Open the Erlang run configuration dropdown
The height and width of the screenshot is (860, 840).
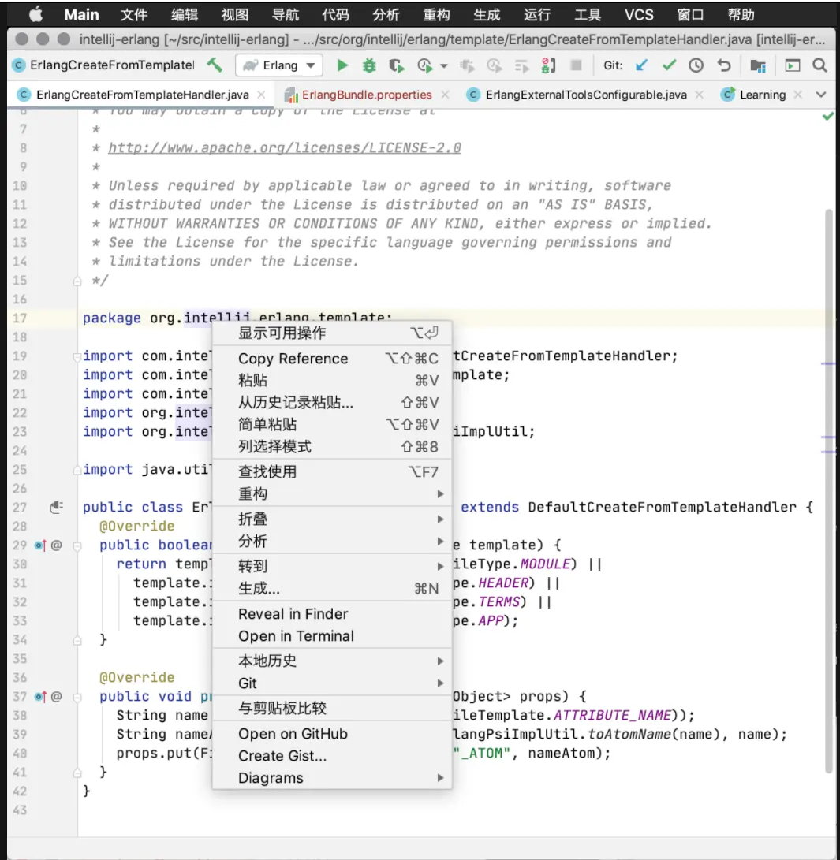point(279,65)
